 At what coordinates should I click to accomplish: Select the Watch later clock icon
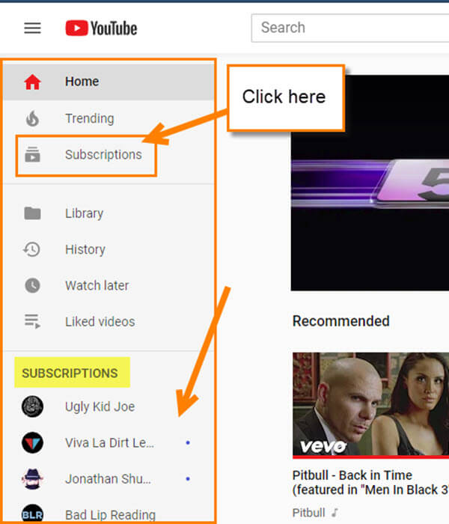coord(32,285)
